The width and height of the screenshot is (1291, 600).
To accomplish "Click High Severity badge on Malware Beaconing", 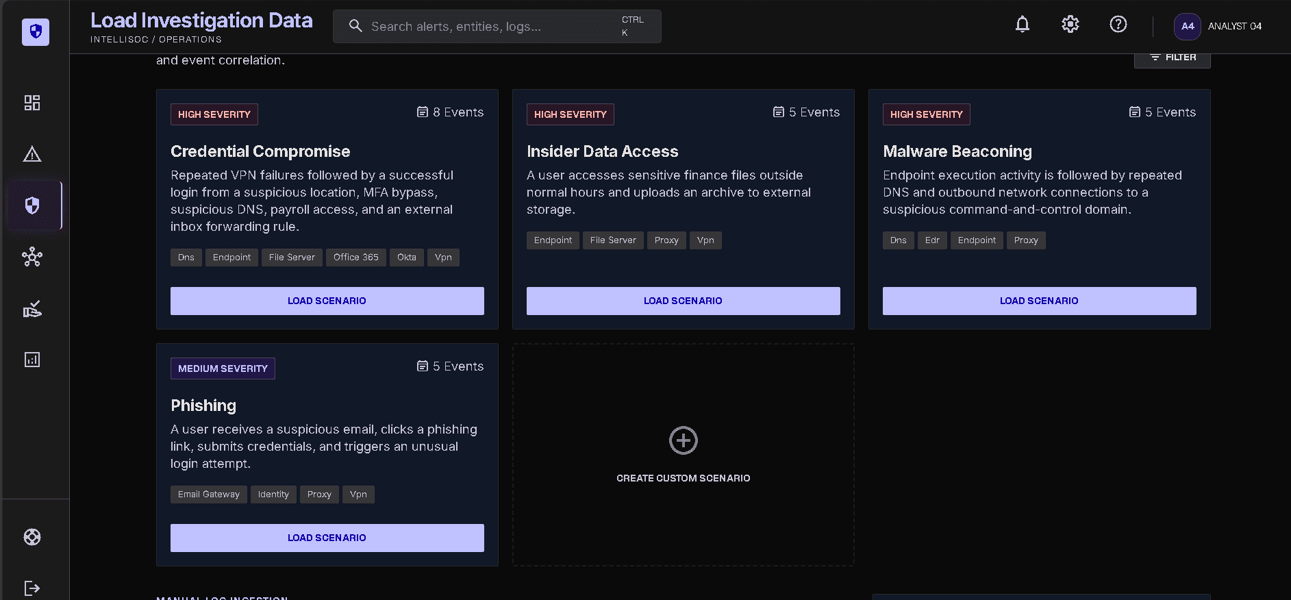I will (x=927, y=114).
